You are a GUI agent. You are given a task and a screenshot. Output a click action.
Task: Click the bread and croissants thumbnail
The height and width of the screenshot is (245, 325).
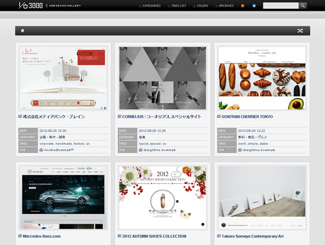tap(262, 78)
